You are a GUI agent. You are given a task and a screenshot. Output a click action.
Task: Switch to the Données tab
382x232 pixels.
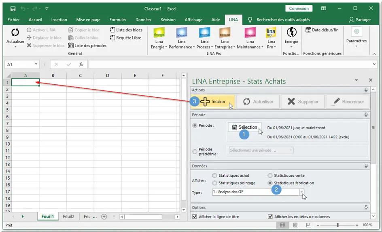click(143, 20)
